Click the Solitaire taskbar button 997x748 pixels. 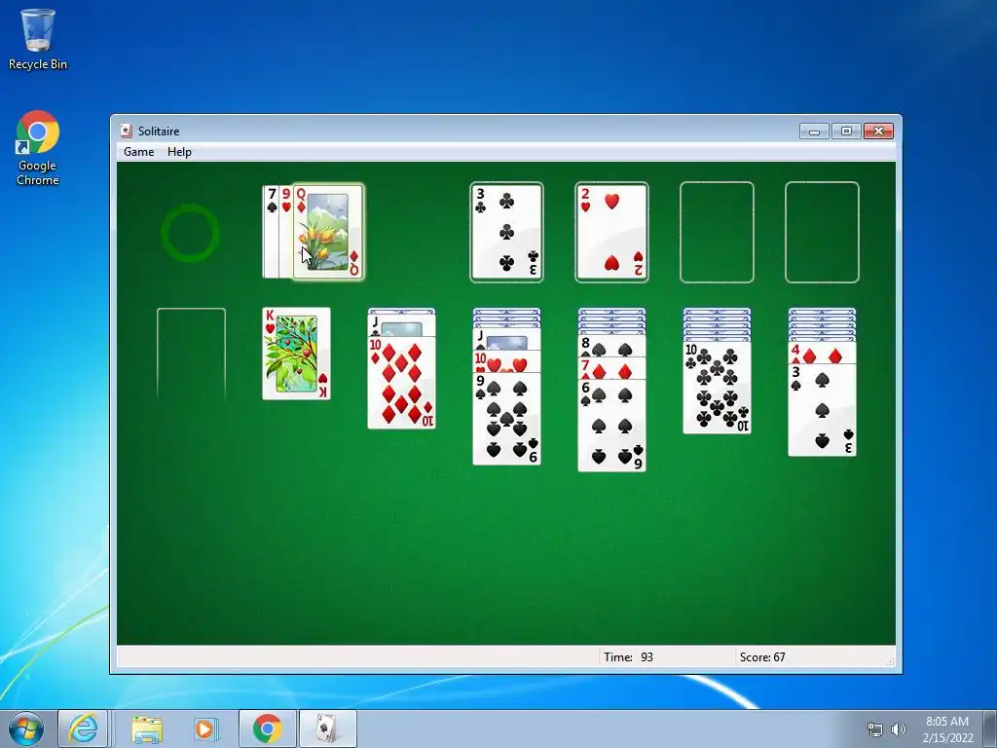coord(327,729)
